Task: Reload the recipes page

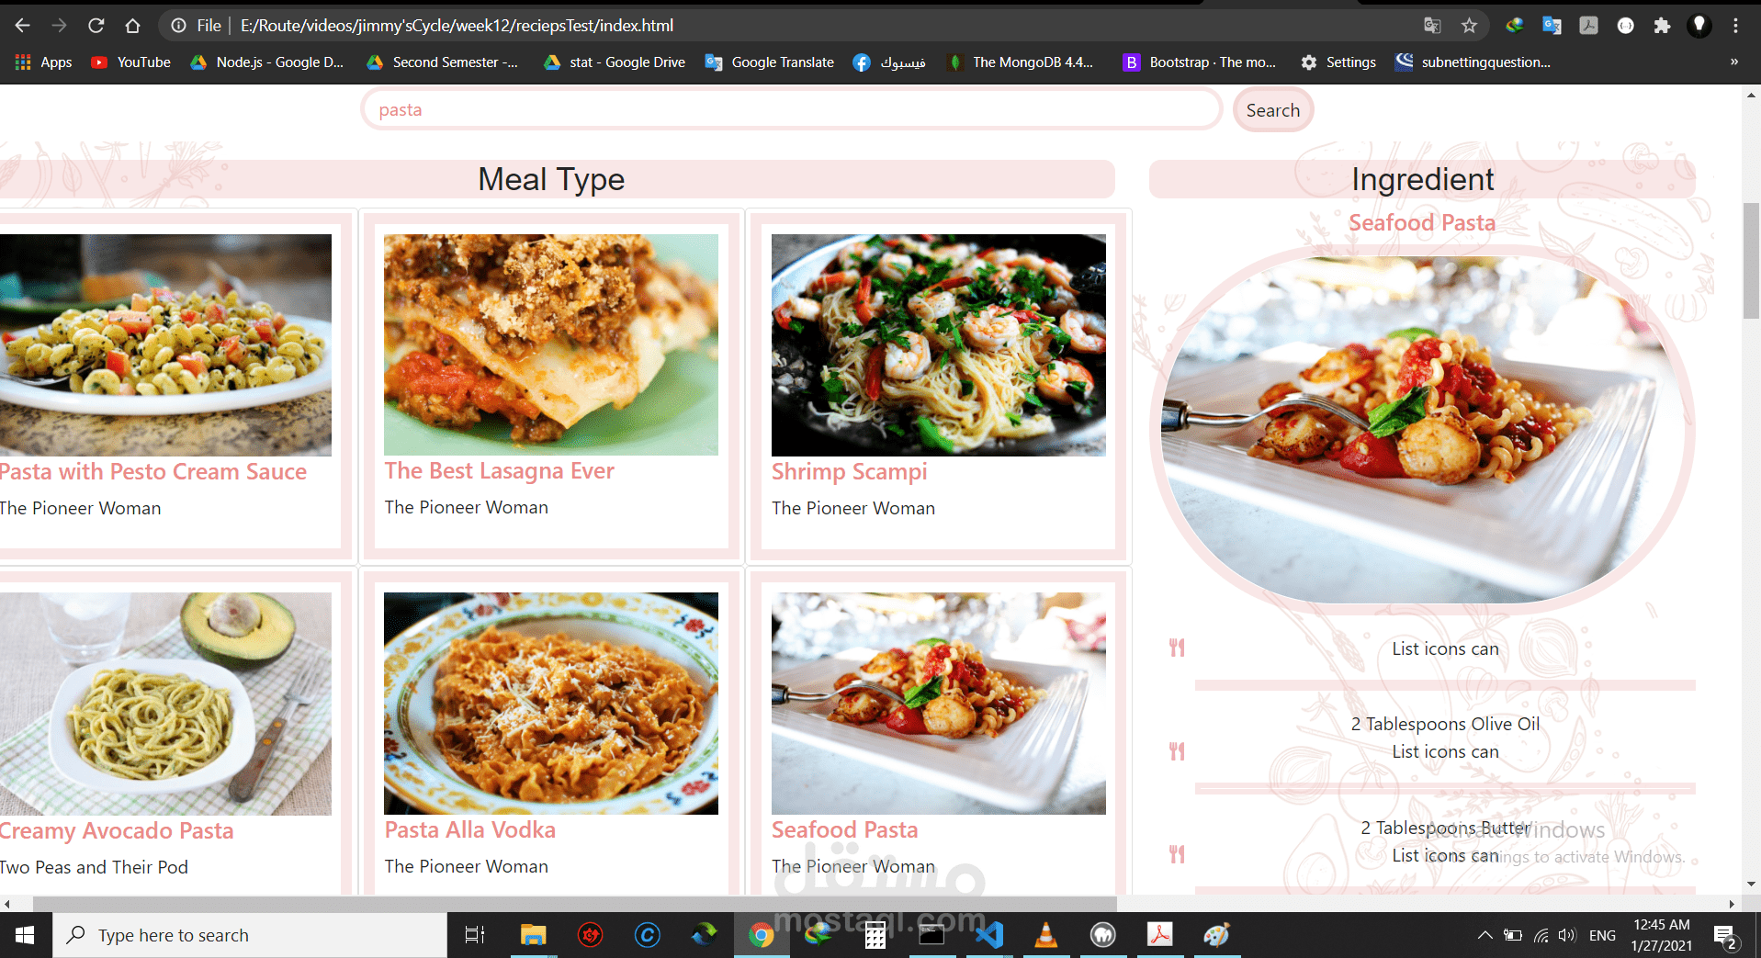Action: [96, 25]
